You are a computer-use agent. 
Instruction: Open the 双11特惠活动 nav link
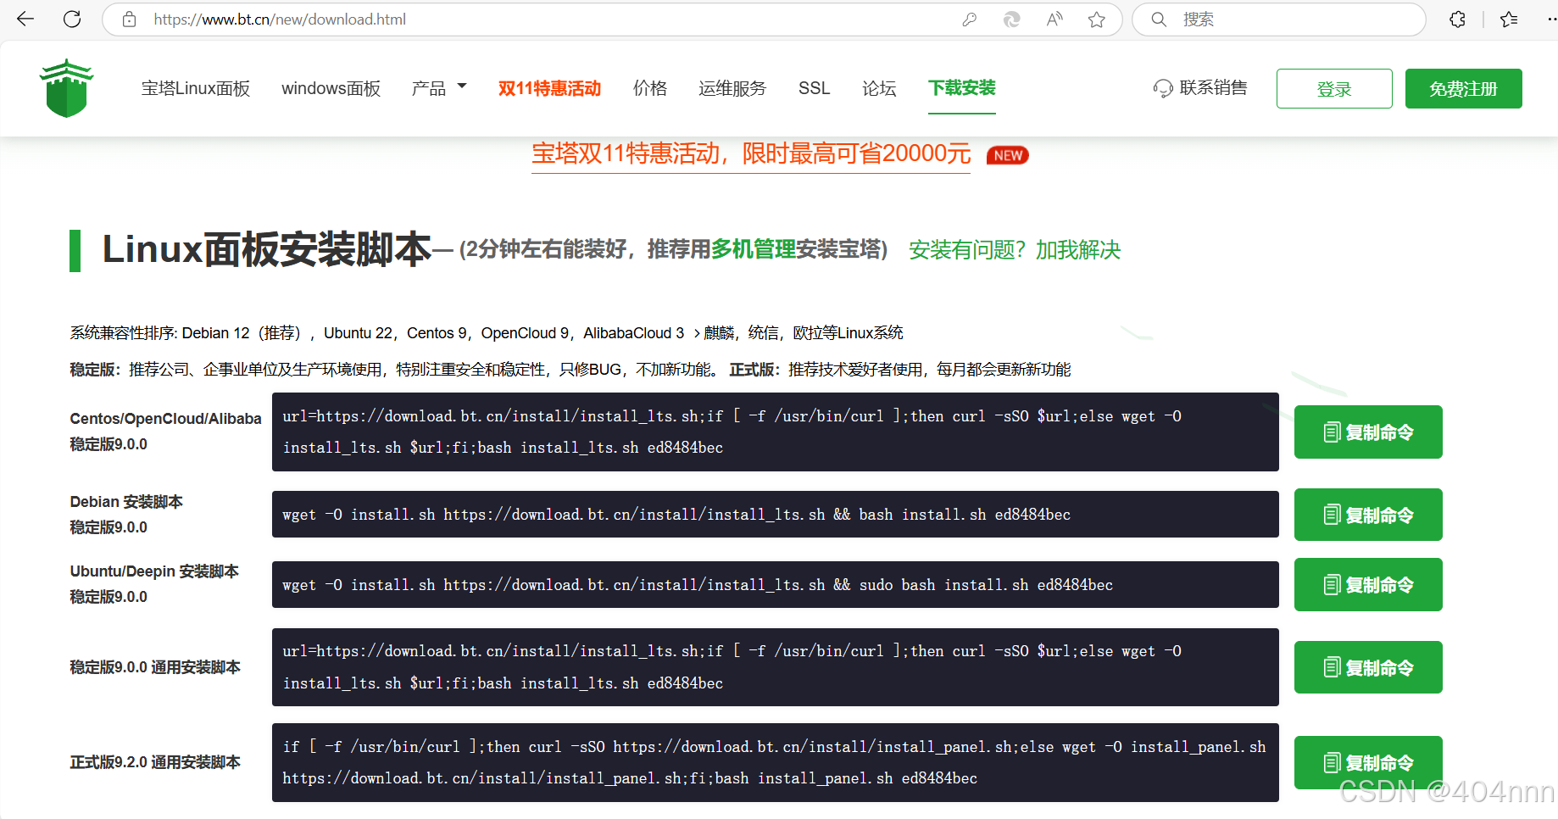click(549, 88)
